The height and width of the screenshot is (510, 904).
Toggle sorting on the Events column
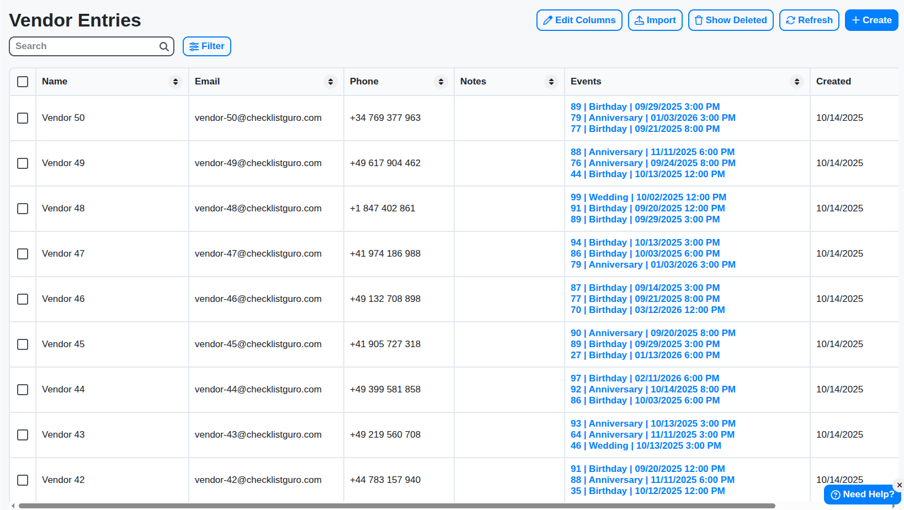797,81
